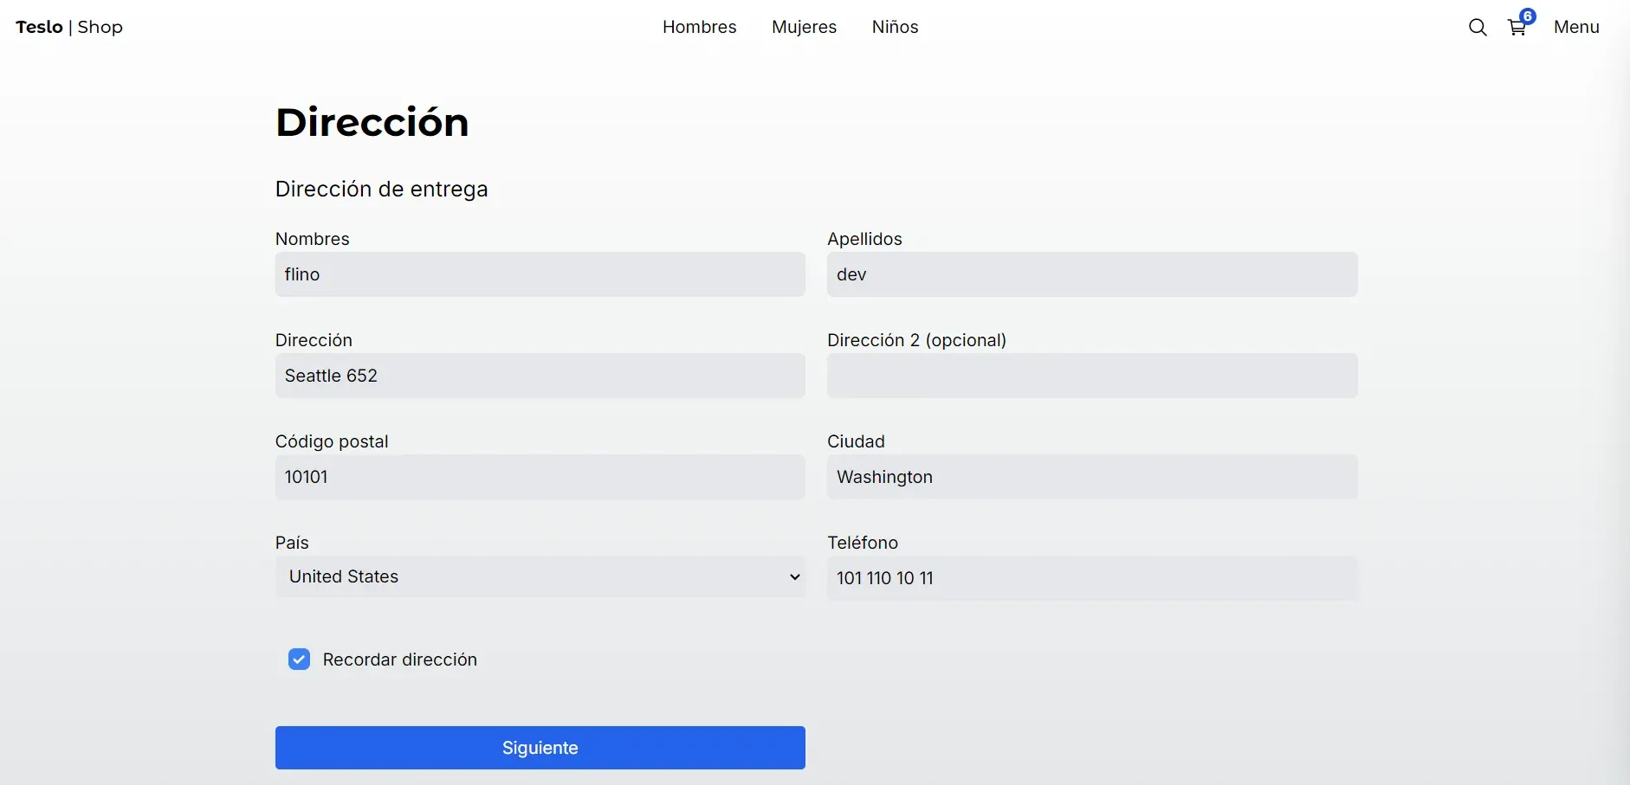
Task: Open the search magnifier icon
Action: [1478, 28]
